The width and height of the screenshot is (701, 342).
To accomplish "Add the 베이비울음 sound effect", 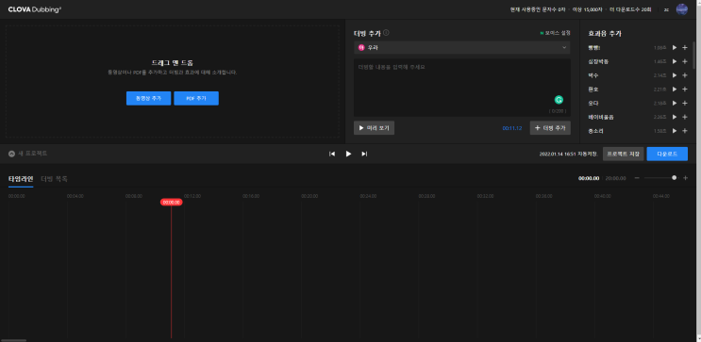I will tap(684, 117).
